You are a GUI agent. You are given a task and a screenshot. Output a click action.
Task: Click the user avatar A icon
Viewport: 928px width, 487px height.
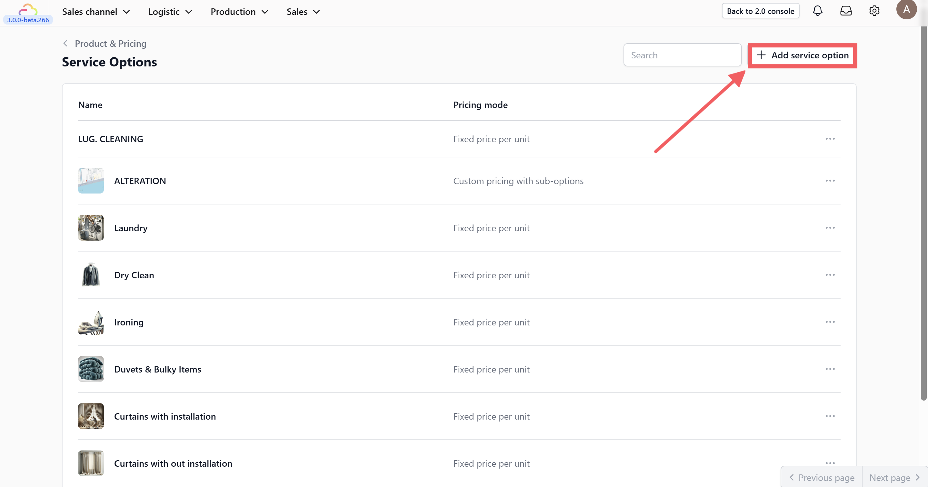click(906, 10)
